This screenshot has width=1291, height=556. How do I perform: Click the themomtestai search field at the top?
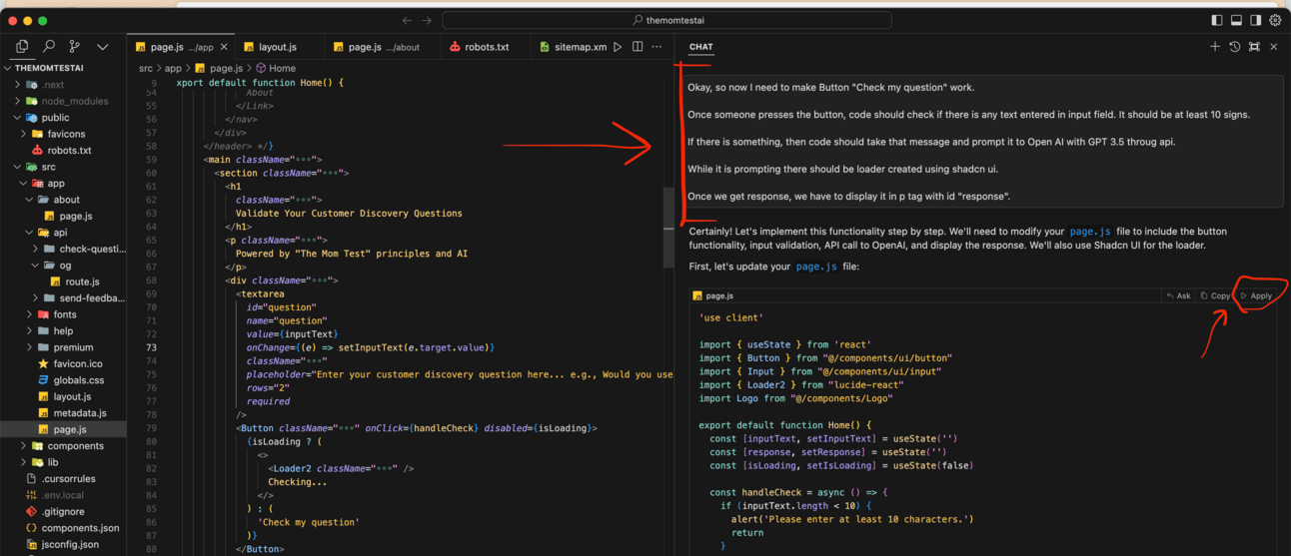coord(666,20)
